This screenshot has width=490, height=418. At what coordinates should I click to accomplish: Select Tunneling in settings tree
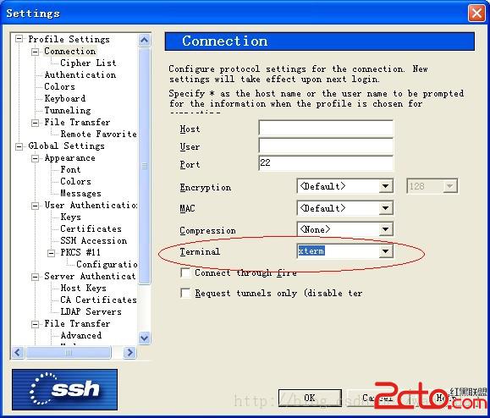pyautogui.click(x=68, y=110)
